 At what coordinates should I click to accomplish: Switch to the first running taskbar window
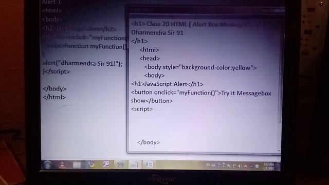point(120,164)
